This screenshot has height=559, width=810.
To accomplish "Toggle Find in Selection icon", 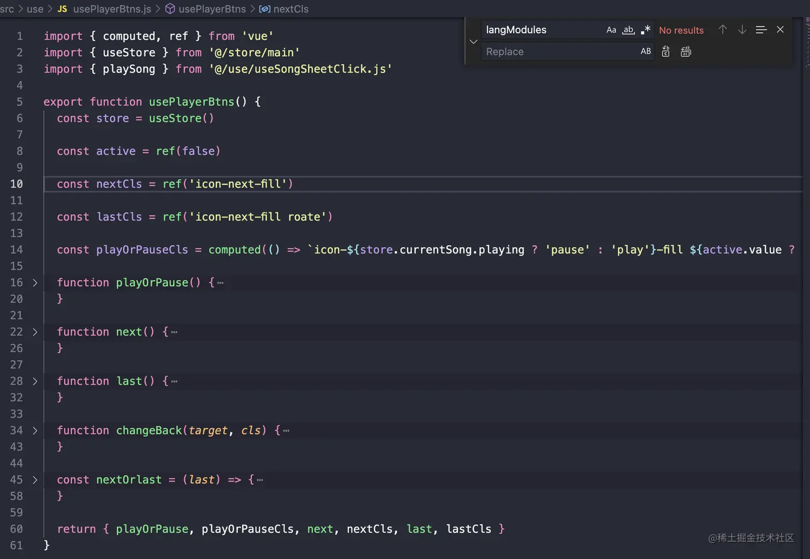I will (x=761, y=30).
